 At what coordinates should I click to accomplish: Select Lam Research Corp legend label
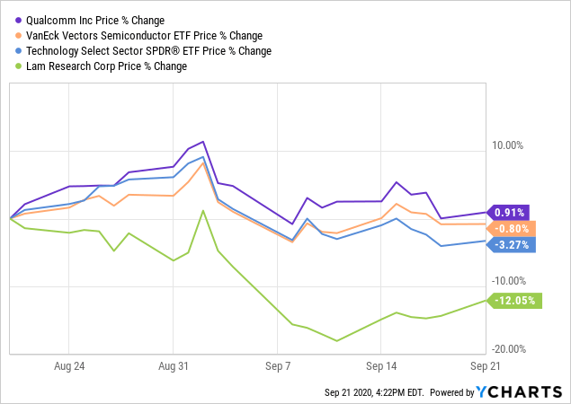click(x=106, y=66)
